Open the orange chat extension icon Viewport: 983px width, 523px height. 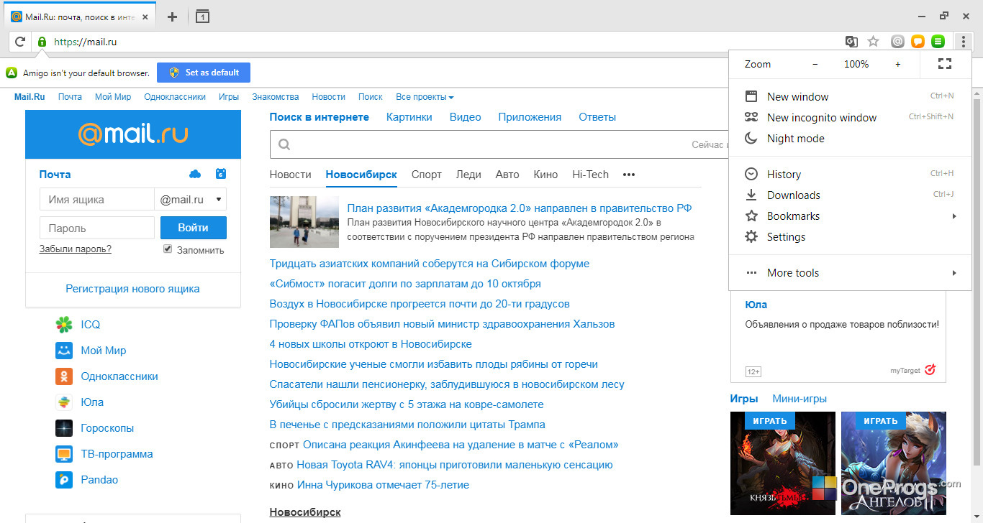click(x=918, y=42)
